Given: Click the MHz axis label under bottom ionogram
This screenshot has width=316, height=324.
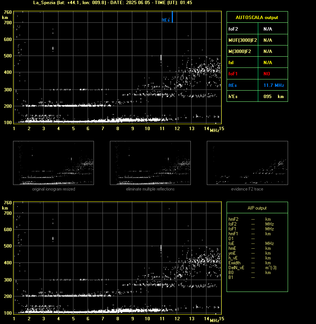Looking at the screenshot, I should point(214,321).
